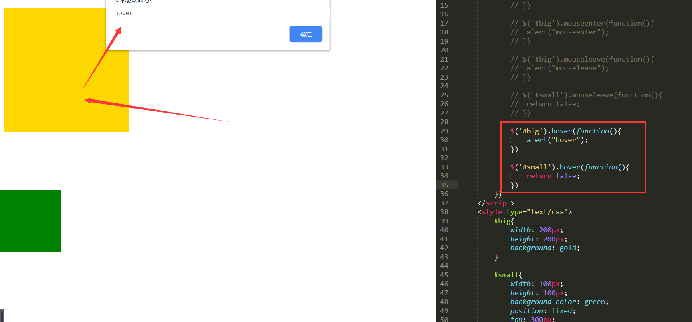Click commented #big mouseleave handler line 21
692x322 pixels.
coord(582,59)
